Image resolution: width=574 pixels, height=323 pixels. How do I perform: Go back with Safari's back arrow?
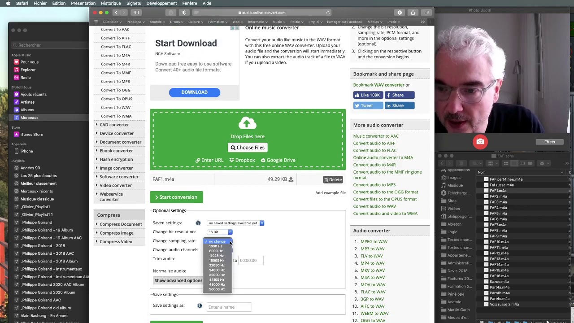[x=116, y=13]
